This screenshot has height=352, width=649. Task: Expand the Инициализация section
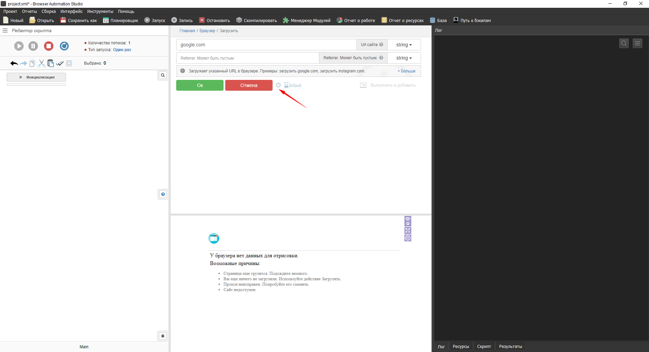[x=37, y=77]
